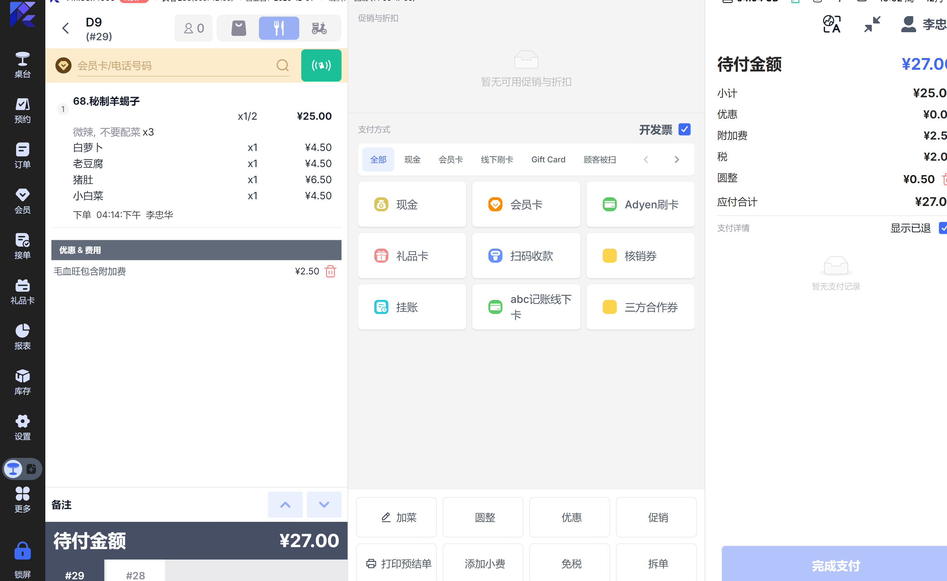Screen dimensions: 947x581
Task: Delete the 毛血旺包含附加费 surcharge with trash icon
Action: pos(330,271)
